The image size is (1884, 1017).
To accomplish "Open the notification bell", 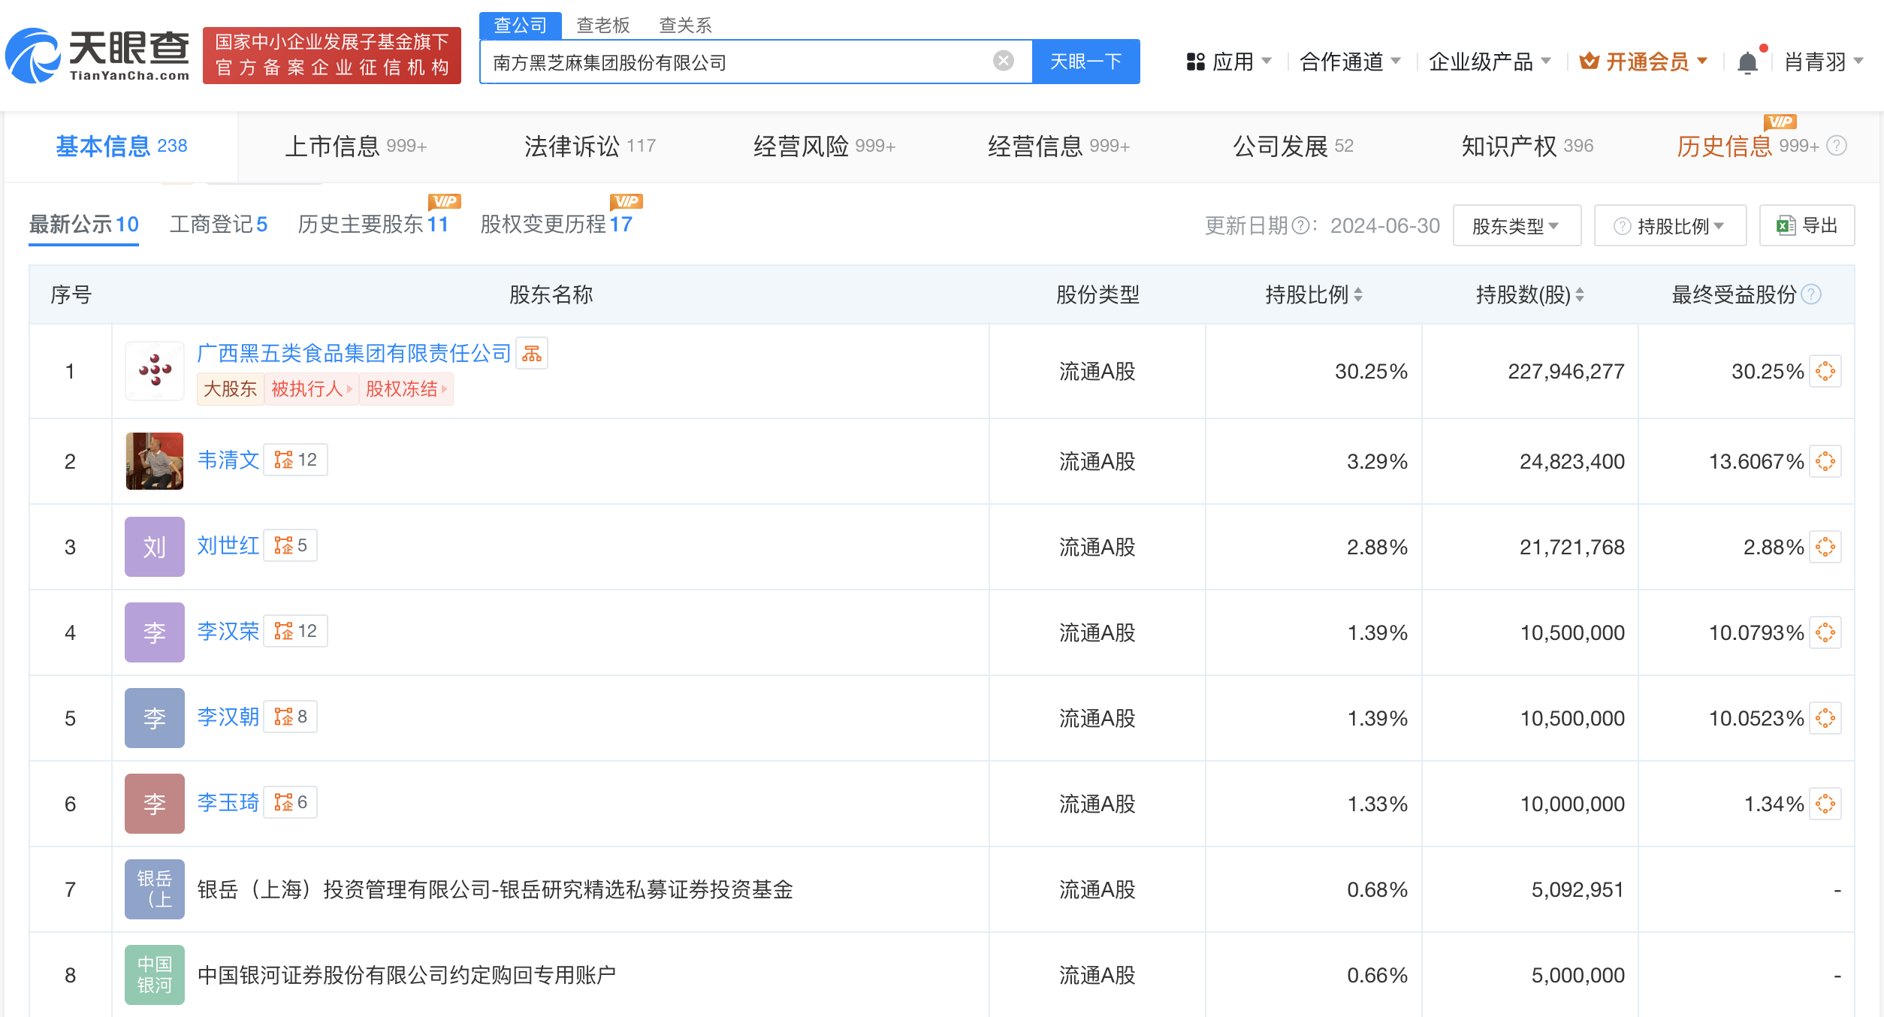I will click(x=1748, y=62).
